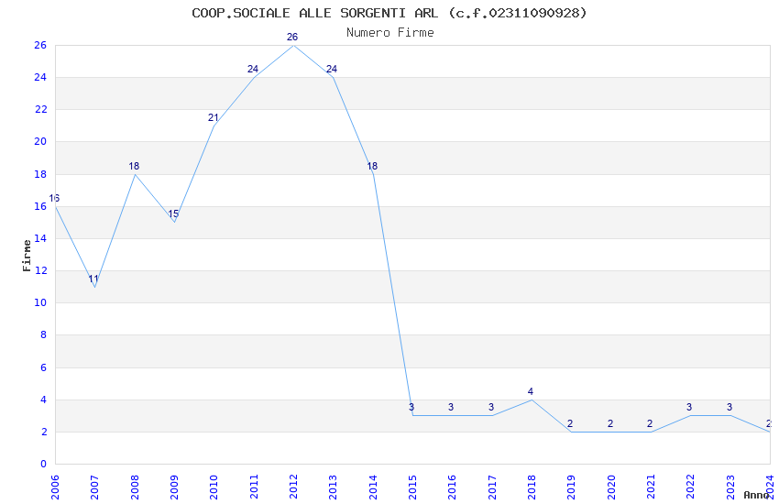This screenshot has width=779, height=504.
Task: Click y-axis tick value 20
Action: (40, 141)
